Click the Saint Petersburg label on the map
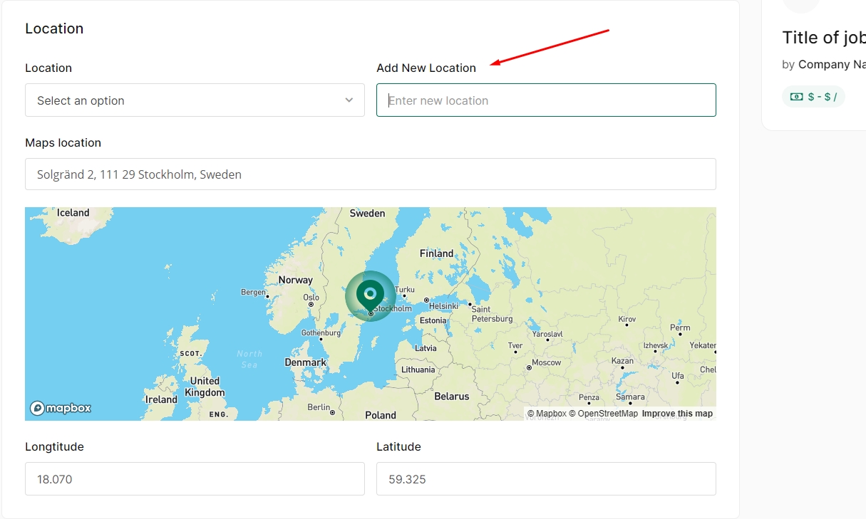This screenshot has height=519, width=866. pos(492,314)
